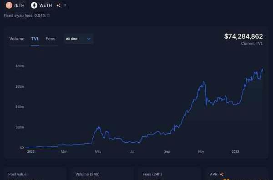Open the Fees tab

tap(51, 39)
